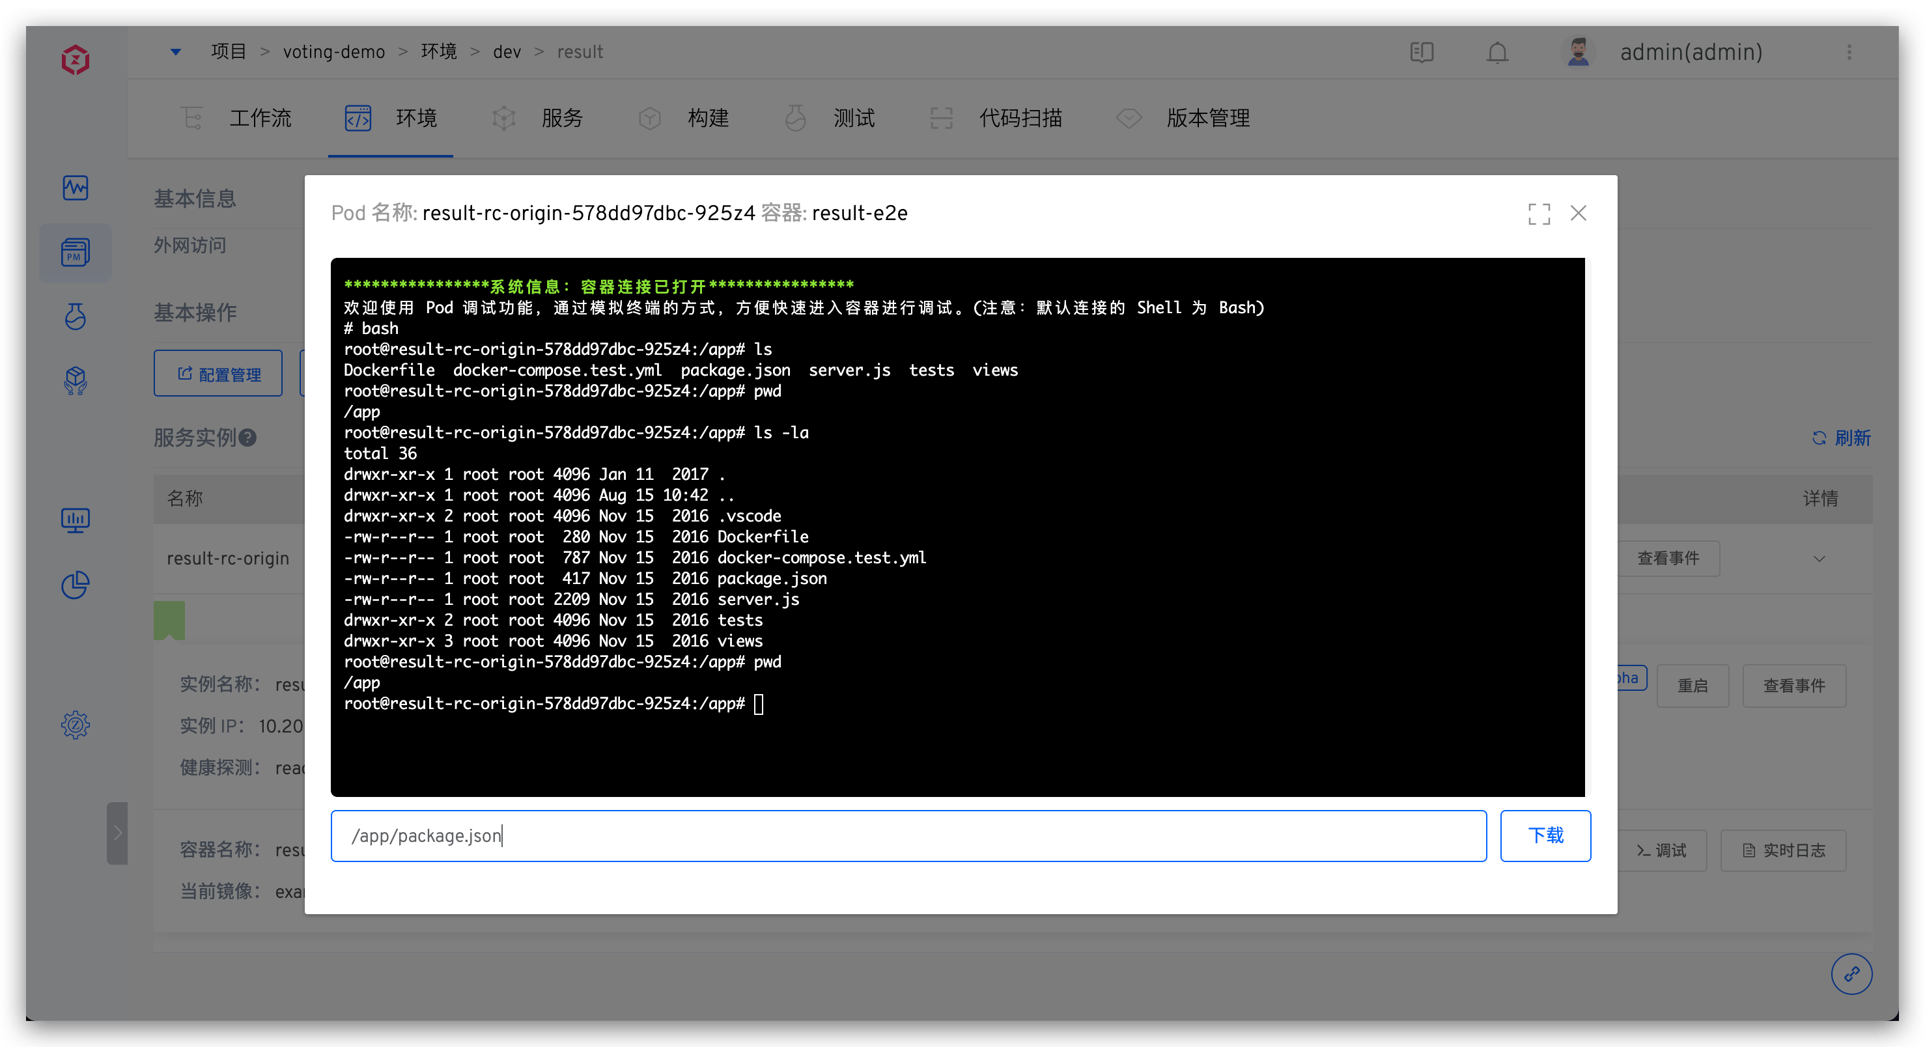Screen dimensions: 1925x1047
Task: Click the 下载 download button
Action: pos(1545,835)
